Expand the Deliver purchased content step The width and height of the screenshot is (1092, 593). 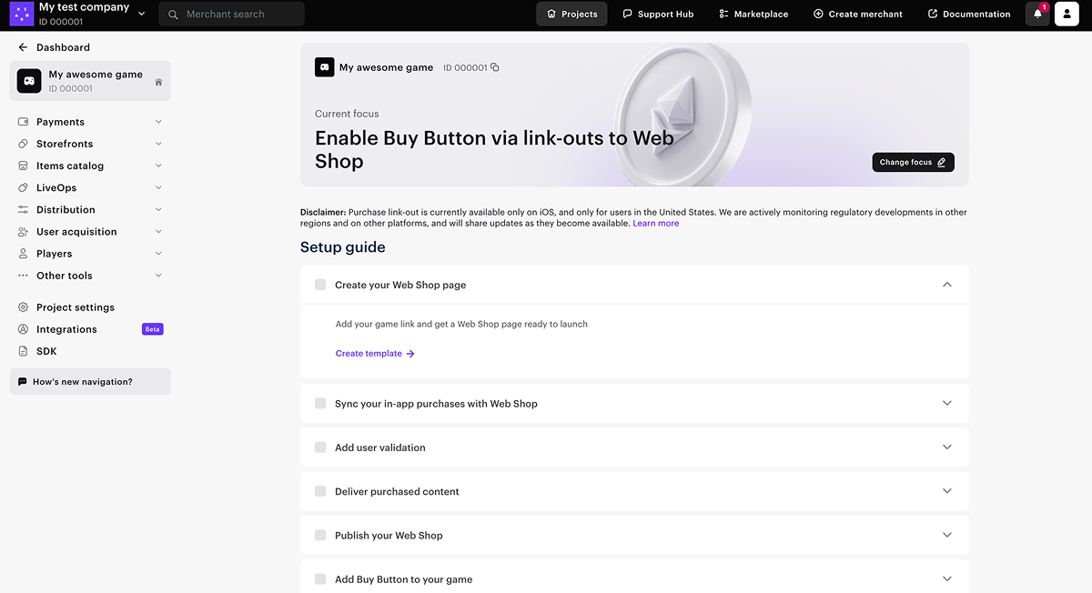(946, 491)
